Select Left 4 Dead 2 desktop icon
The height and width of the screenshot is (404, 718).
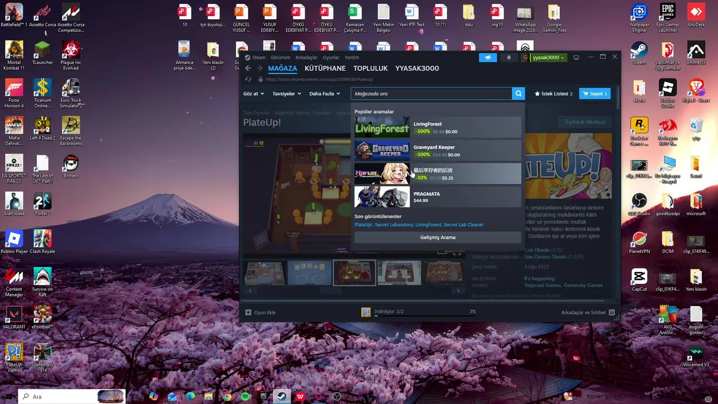pos(43,128)
